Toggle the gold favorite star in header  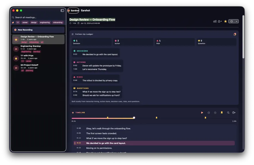point(225,21)
